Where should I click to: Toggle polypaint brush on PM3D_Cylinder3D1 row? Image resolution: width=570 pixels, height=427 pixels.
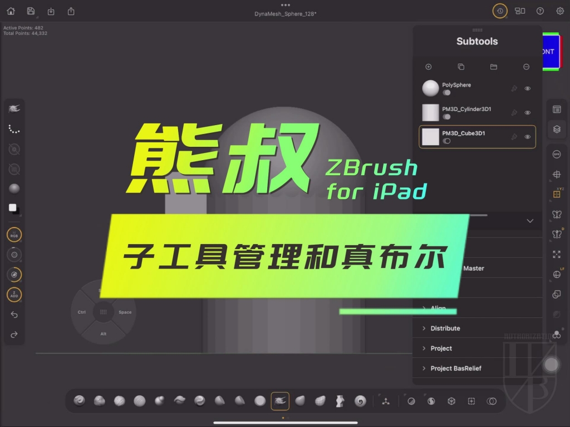click(x=514, y=112)
